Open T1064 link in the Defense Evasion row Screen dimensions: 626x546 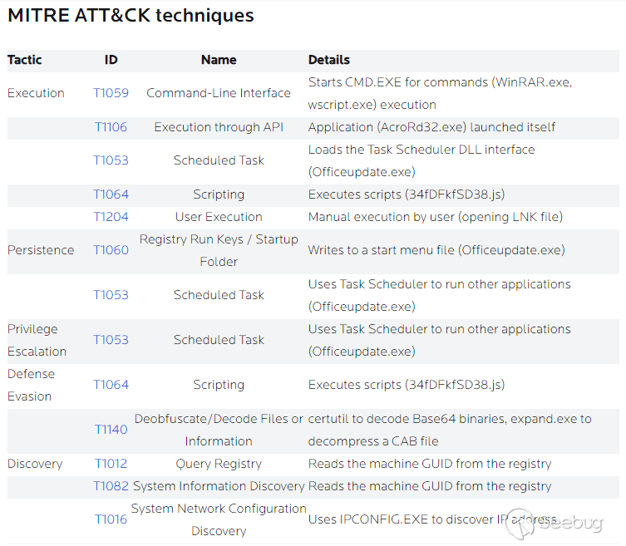tap(111, 385)
